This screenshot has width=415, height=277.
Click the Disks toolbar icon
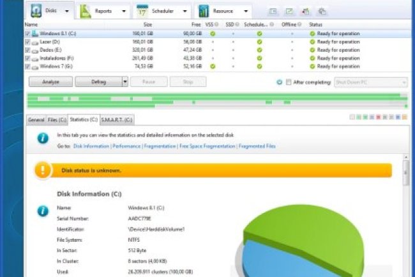(x=36, y=11)
